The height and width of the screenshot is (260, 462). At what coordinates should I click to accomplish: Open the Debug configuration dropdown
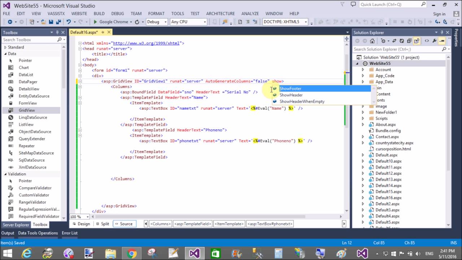coord(166,22)
